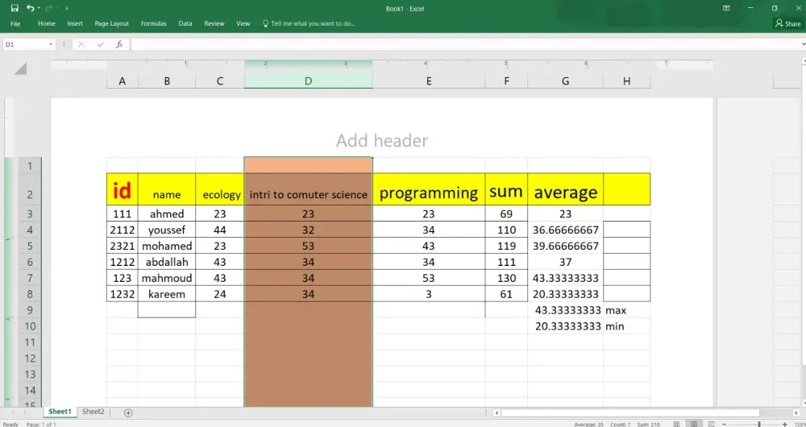Viewport: 806px width, 427px height.
Task: Select column H header
Action: click(x=626, y=81)
